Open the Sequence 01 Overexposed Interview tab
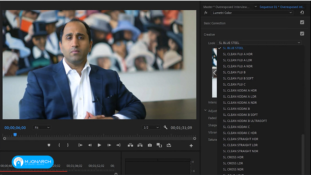Viewport: 311px width, 175px height. point(282,7)
